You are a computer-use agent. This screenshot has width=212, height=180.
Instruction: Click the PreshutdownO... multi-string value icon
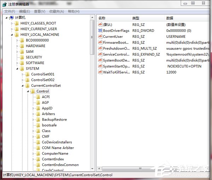(x=100, y=48)
